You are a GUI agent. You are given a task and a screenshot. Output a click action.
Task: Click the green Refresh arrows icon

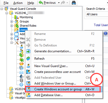coord(28,59)
